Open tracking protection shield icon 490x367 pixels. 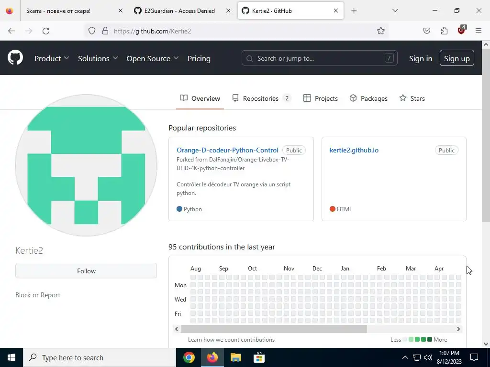coord(92,31)
